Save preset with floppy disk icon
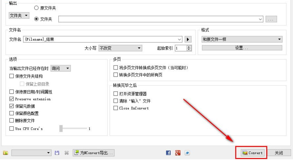 tap(57, 153)
